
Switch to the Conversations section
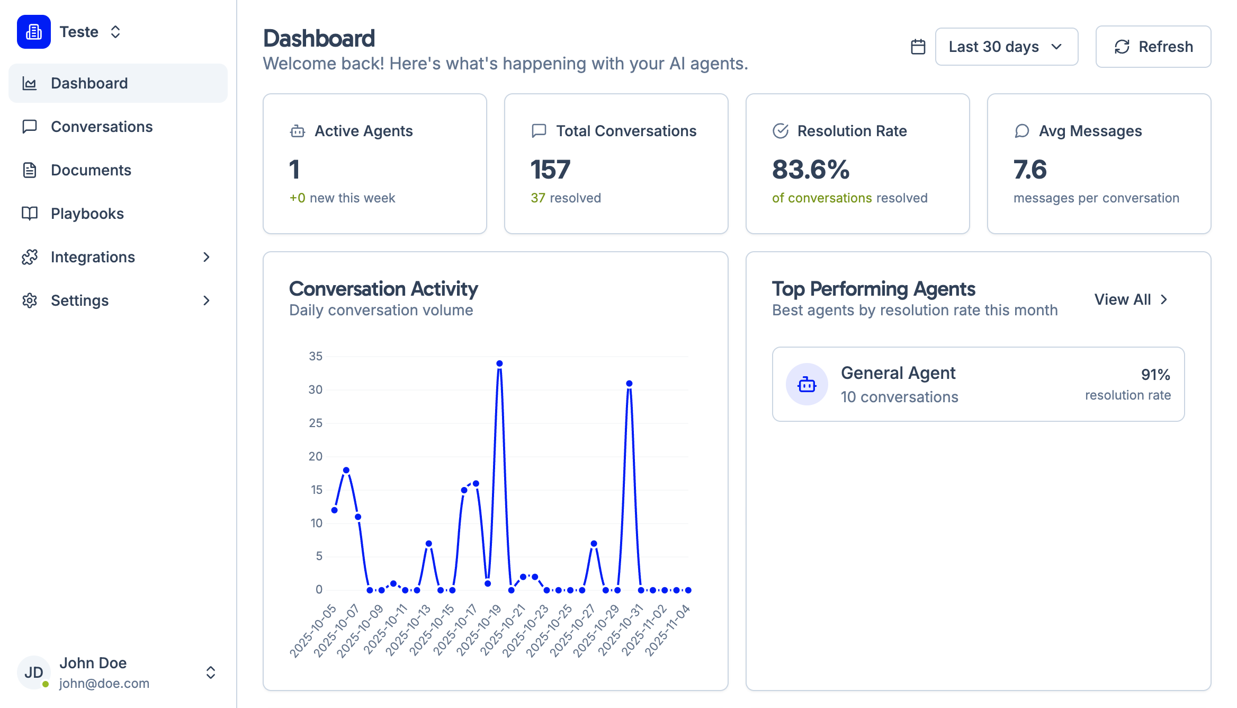click(x=102, y=127)
